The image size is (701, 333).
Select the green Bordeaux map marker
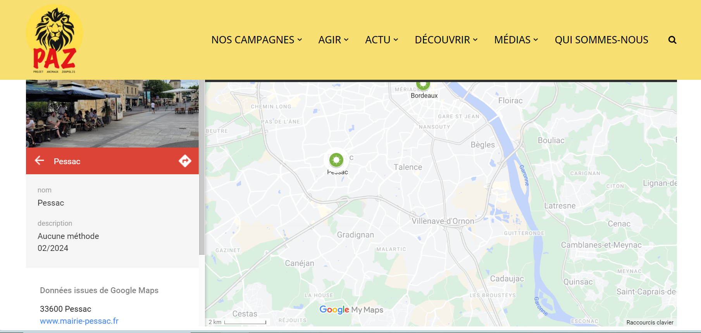click(423, 84)
